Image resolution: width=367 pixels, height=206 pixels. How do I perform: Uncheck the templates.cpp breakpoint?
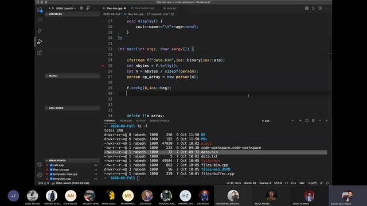pos(51,179)
